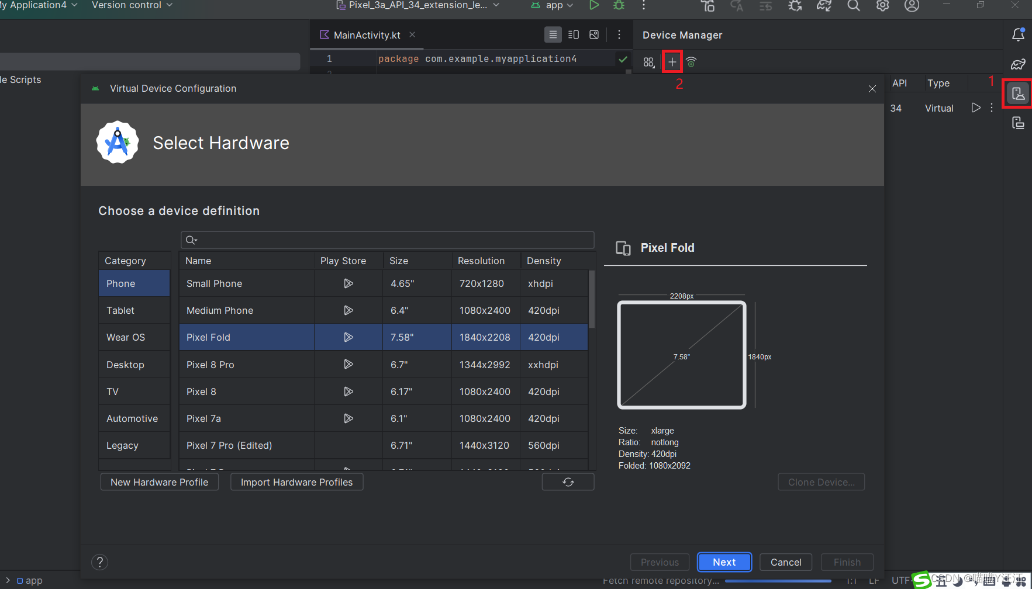The width and height of the screenshot is (1032, 589).
Task: Select TV category
Action: click(x=134, y=391)
